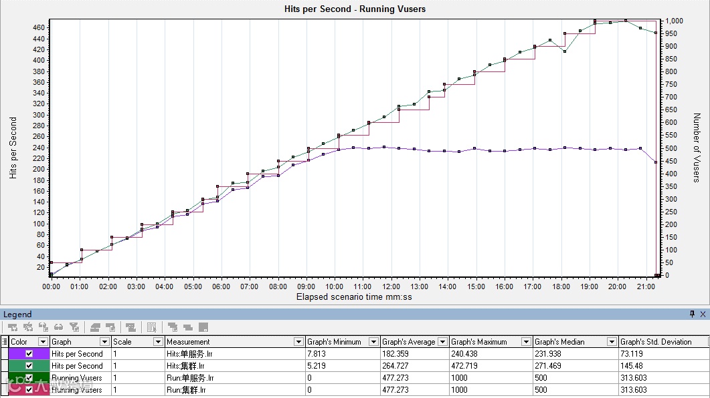Pin the Legend panel with the pushpin

(692, 314)
